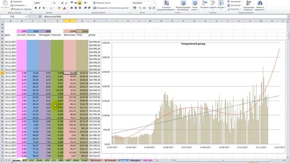Open Format as Table (Форматировать как таблицу)
This screenshot has width=290, height=163.
click(183, 5)
